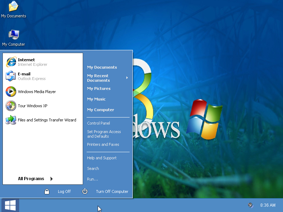Open the Windows Media Player icon
Image resolution: width=283 pixels, height=212 pixels.
[x=11, y=91]
